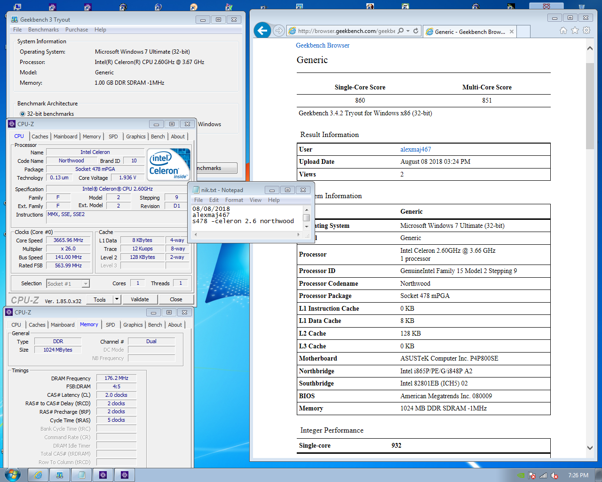Click the browser page vertical scrollbar thumb
The image size is (602, 482).
[590, 105]
